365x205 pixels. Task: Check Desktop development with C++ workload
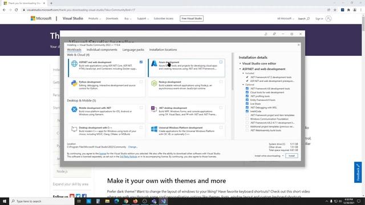[141, 128]
